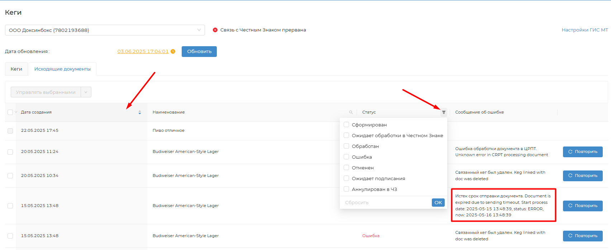Click the status column filter funnel icon
The width and height of the screenshot is (611, 250).
pos(444,112)
